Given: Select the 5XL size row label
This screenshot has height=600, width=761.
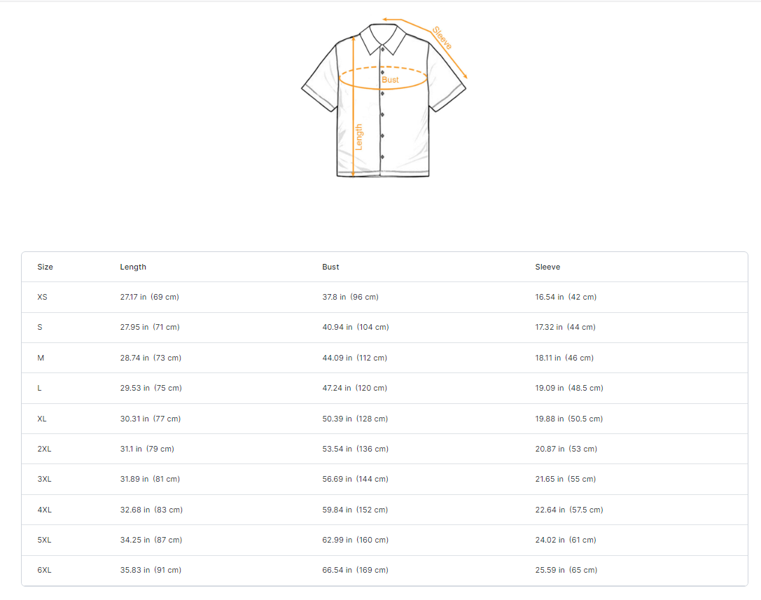Looking at the screenshot, I should pos(44,540).
